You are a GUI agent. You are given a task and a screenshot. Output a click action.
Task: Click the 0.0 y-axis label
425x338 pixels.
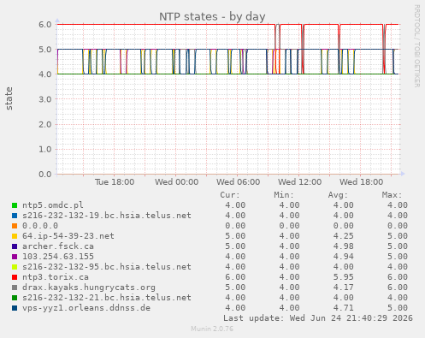pyautogui.click(x=45, y=175)
